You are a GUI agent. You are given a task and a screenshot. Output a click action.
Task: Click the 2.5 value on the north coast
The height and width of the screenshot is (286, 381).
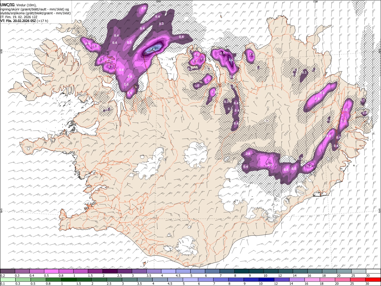[222, 53]
